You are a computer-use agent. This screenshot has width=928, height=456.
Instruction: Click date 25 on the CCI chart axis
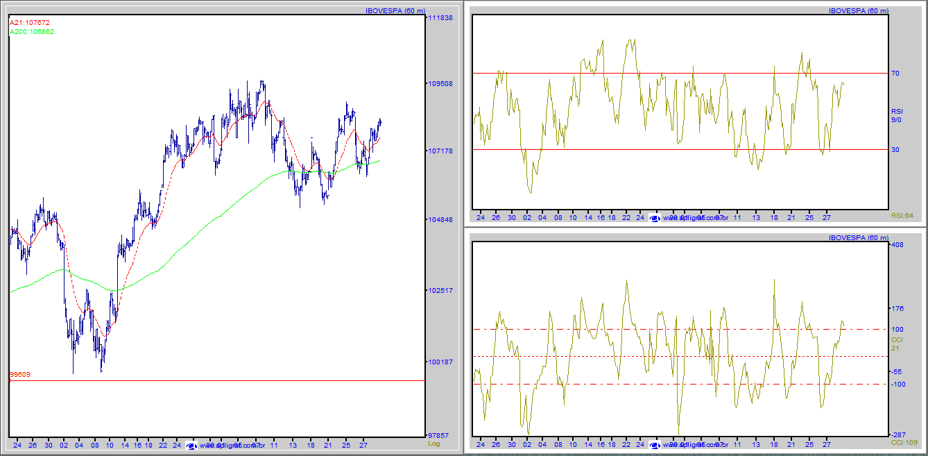[x=809, y=444]
